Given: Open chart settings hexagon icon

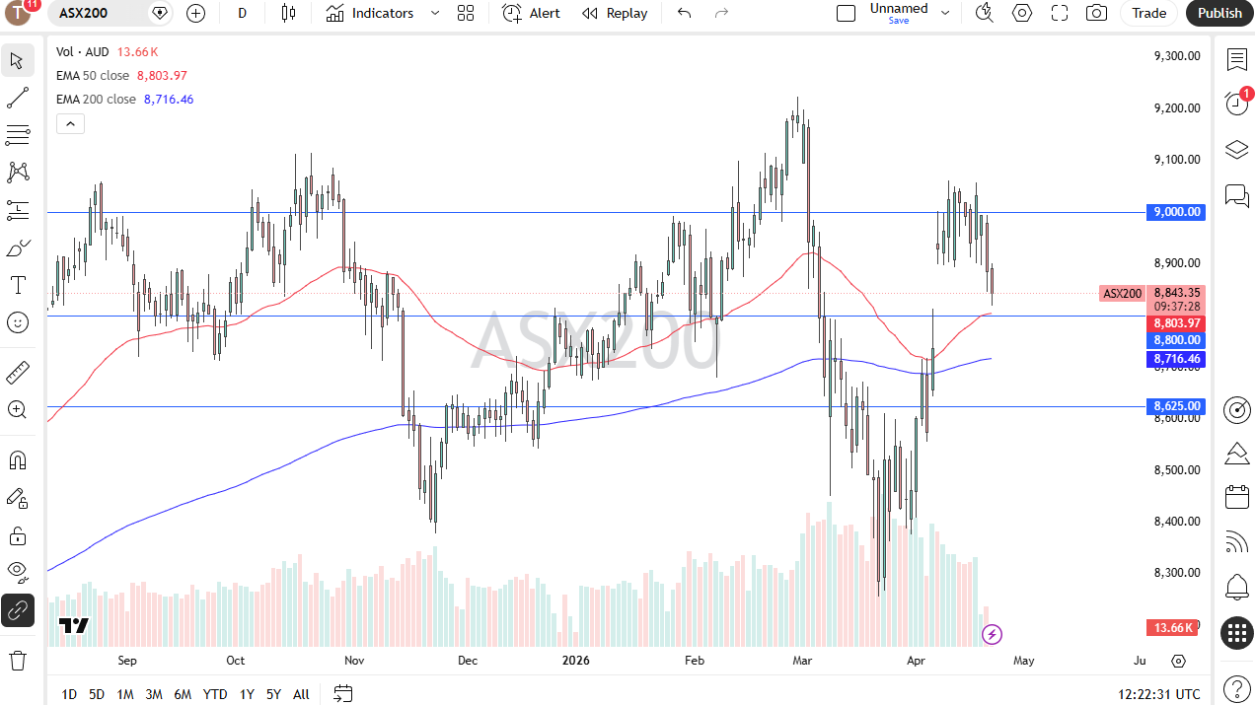Looking at the screenshot, I should (x=1022, y=13).
